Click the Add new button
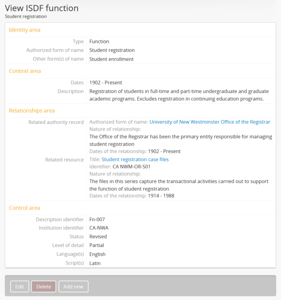281x300 pixels. [73, 286]
